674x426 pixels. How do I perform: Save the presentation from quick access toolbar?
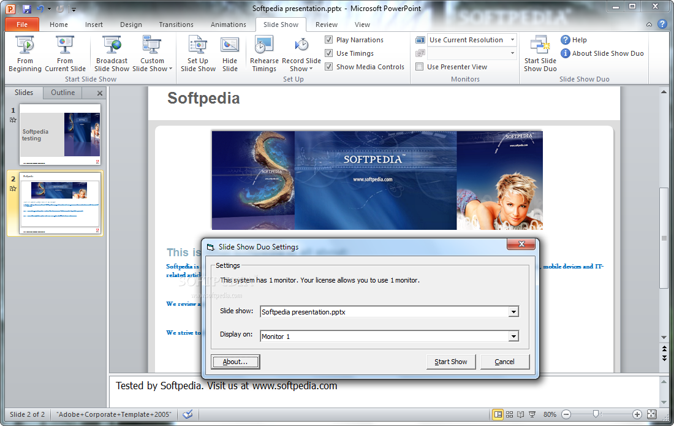pyautogui.click(x=26, y=9)
